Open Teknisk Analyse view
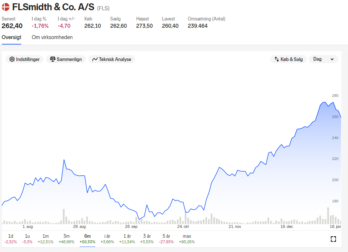Screen dimensions: 348x252 click(x=112, y=59)
